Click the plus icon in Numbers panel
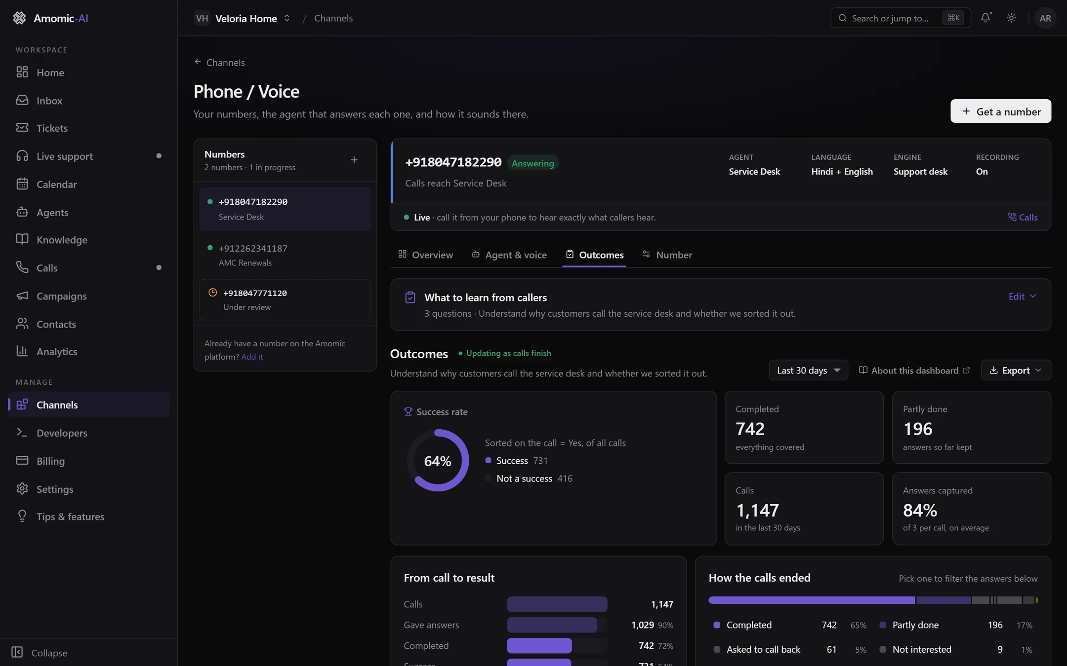Image resolution: width=1067 pixels, height=666 pixels. pyautogui.click(x=354, y=160)
